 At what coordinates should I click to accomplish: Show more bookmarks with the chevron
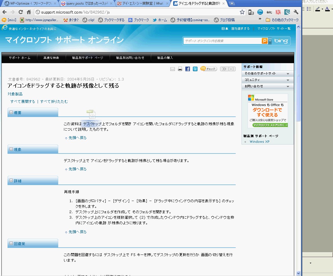point(260,19)
